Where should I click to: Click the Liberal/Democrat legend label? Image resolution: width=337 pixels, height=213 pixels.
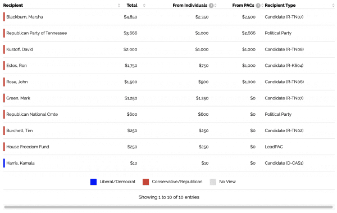[x=117, y=182]
